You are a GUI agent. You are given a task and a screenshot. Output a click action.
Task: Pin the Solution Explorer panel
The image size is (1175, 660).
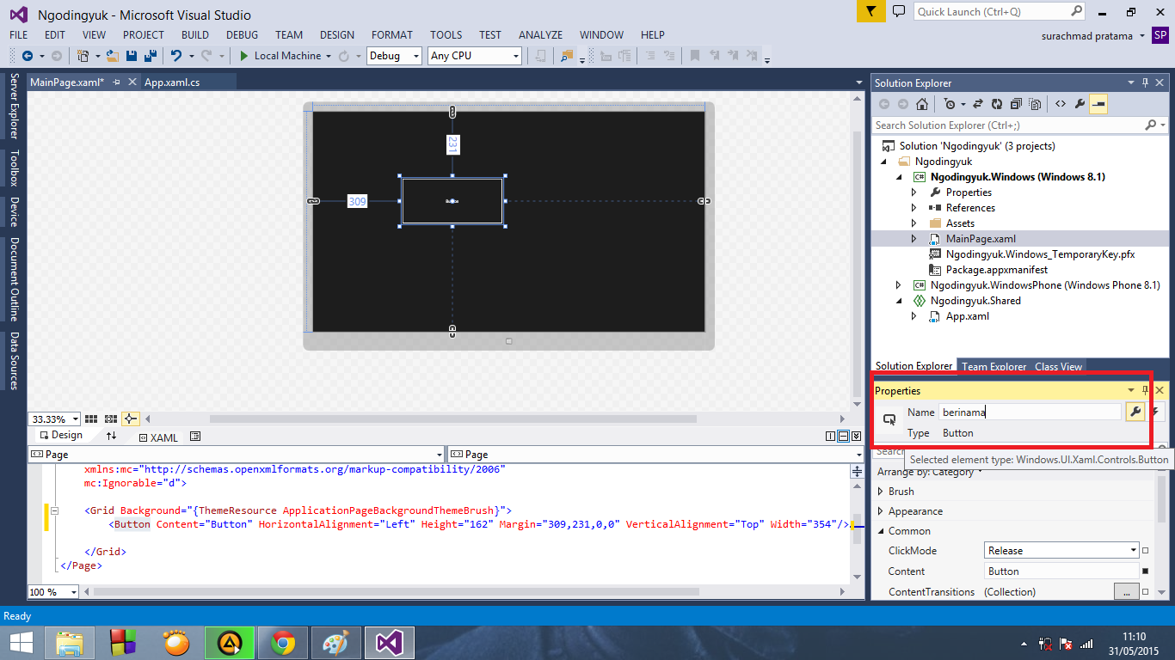pos(1147,82)
